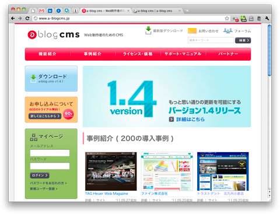280x214 pixels.
Task: Go back with the browser back arrow
Action: click(x=13, y=19)
